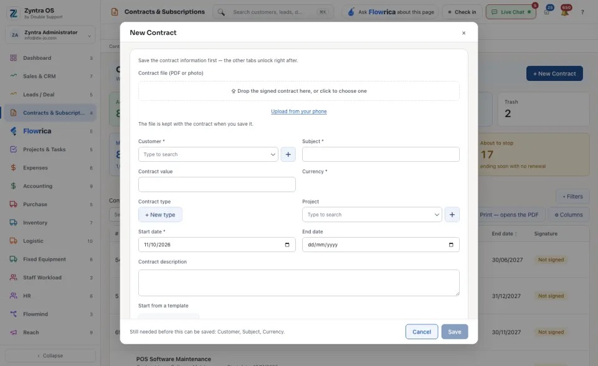Cancel the new contract
The image size is (598, 366).
click(422, 332)
